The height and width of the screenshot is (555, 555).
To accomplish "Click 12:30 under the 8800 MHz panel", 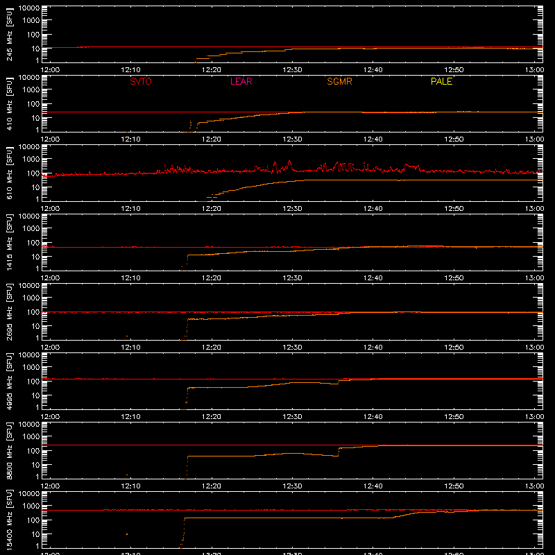I will tap(292, 486).
